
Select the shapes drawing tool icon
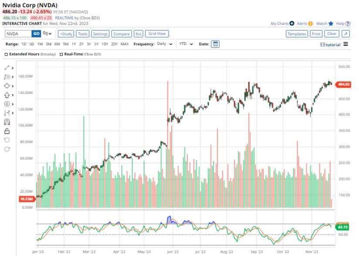pyautogui.click(x=7, y=86)
